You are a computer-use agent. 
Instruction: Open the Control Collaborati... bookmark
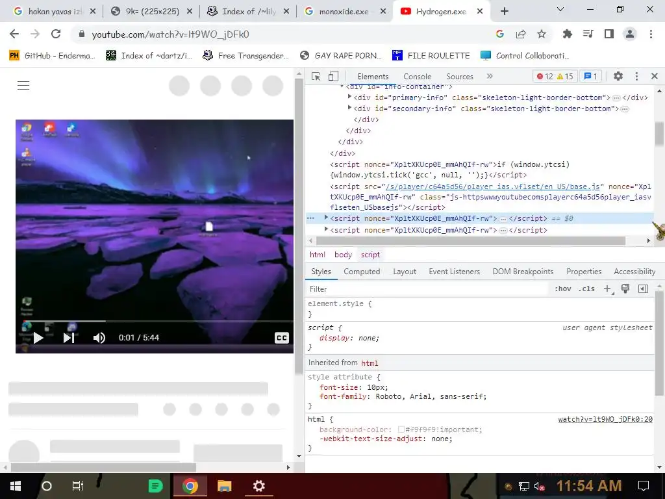click(525, 56)
